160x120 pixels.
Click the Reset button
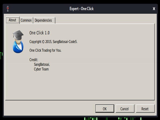(145, 109)
